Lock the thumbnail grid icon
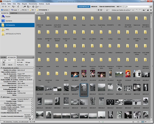 click(x=138, y=122)
